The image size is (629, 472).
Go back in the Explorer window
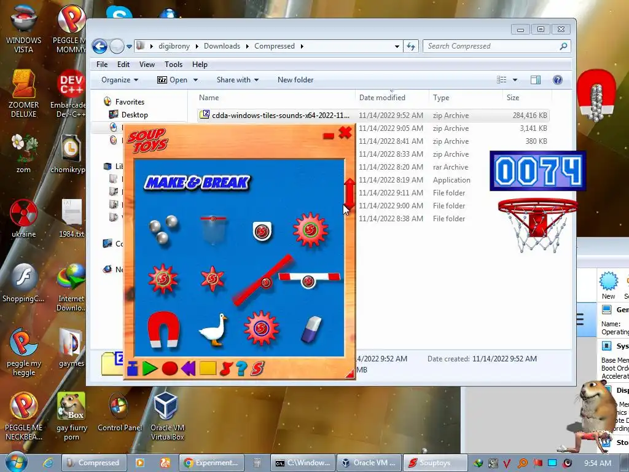tap(100, 47)
